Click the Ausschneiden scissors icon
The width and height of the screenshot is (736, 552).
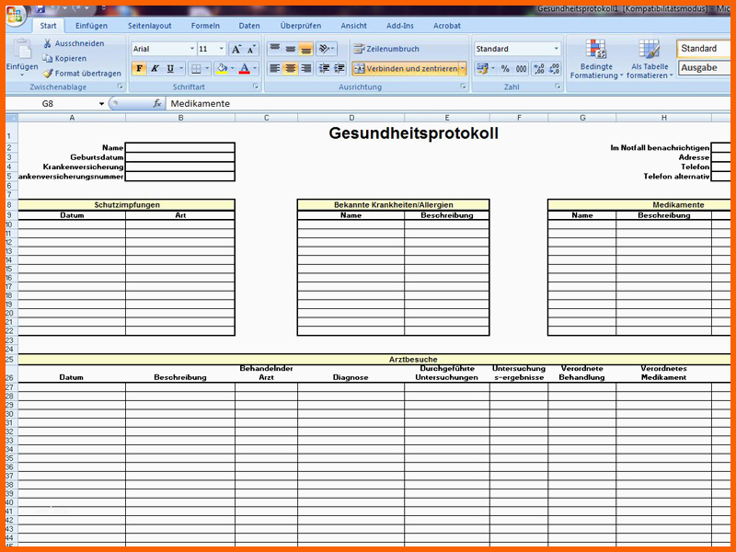point(47,43)
